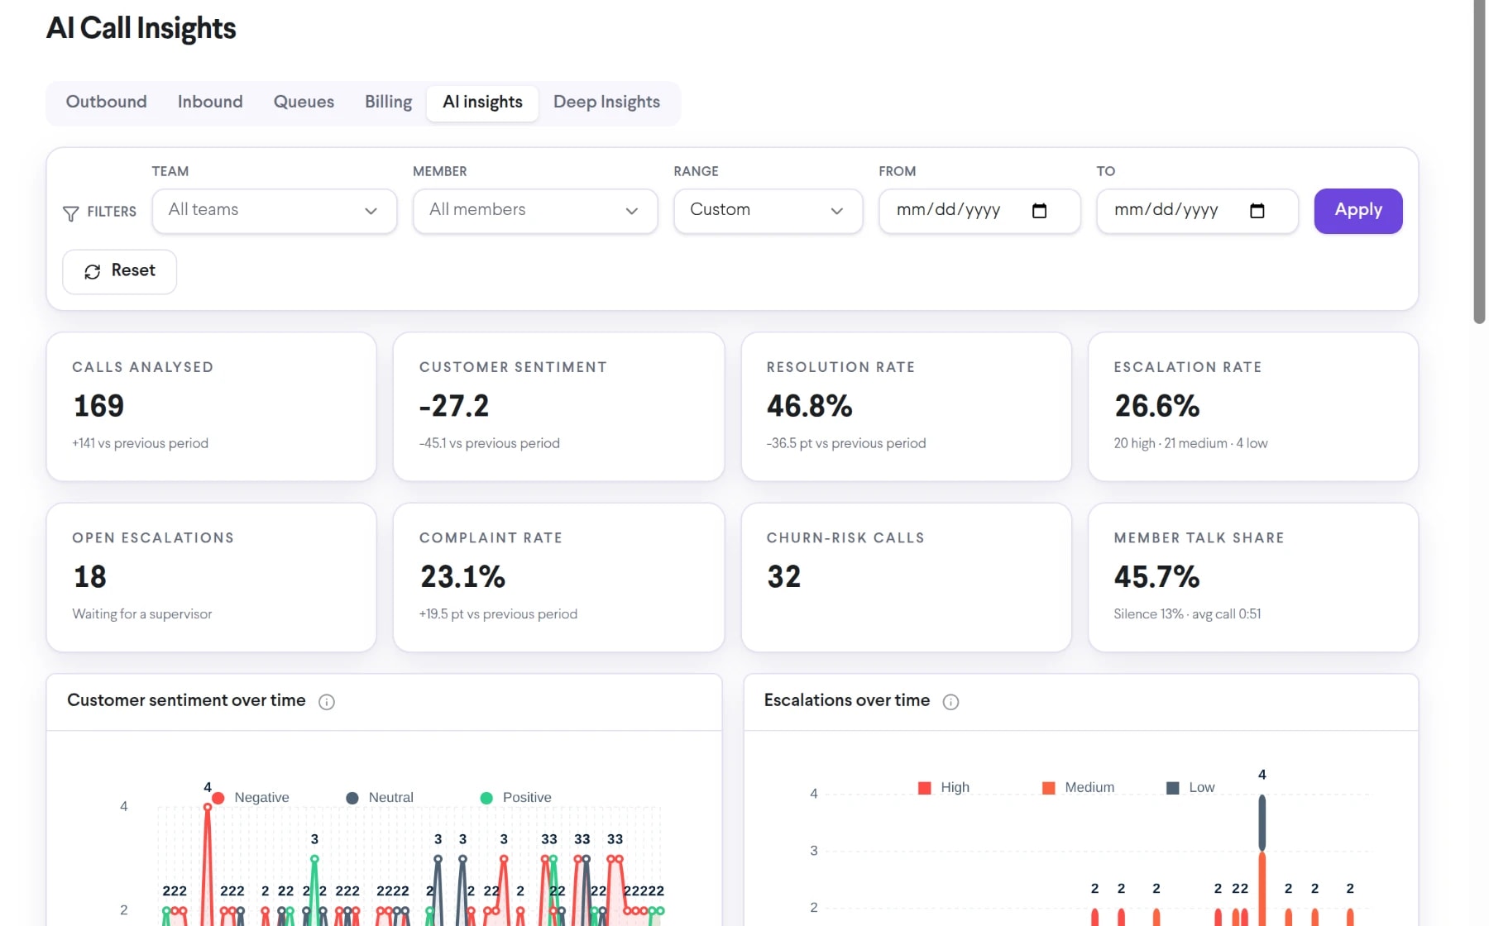Click the Filters funnel icon
Image resolution: width=1489 pixels, height=926 pixels.
click(x=71, y=213)
